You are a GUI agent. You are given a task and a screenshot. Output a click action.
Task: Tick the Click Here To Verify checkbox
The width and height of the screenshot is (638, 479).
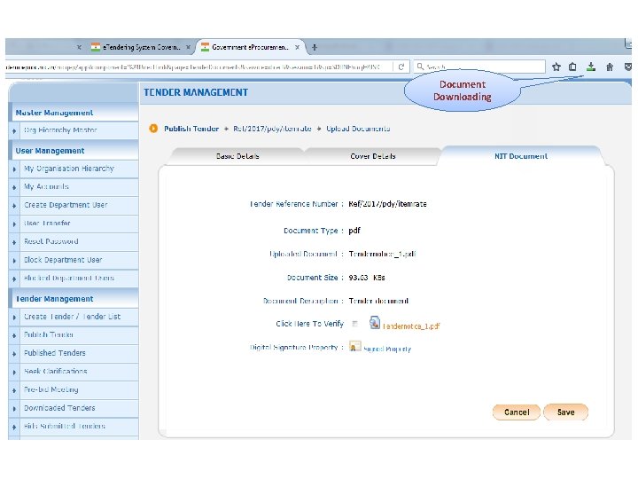pos(354,324)
